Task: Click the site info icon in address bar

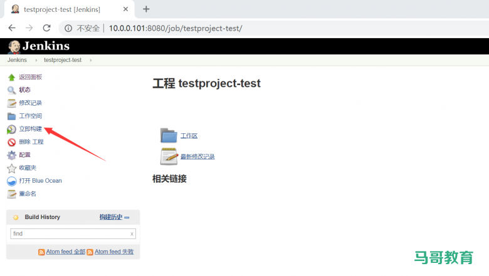Action: pos(68,28)
